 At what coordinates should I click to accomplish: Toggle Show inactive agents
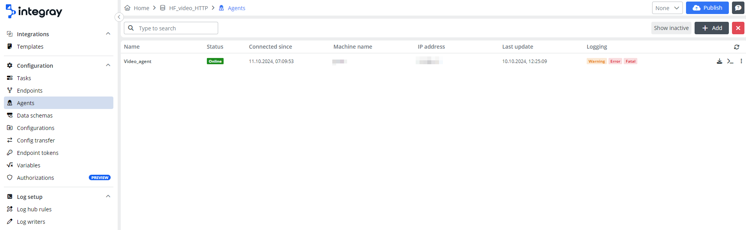(x=671, y=28)
